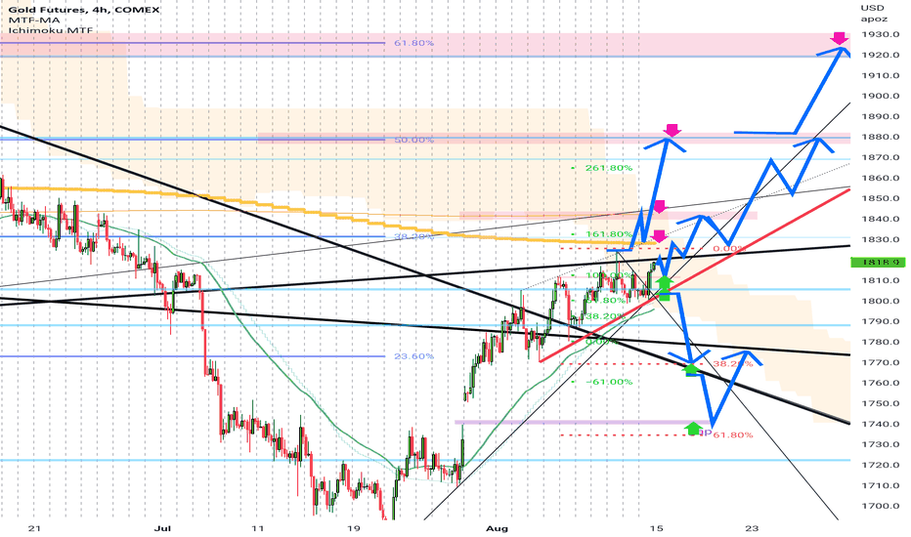This screenshot has width=911, height=537.
Task: Select the MTF-MA indicator label
Action: (33, 21)
